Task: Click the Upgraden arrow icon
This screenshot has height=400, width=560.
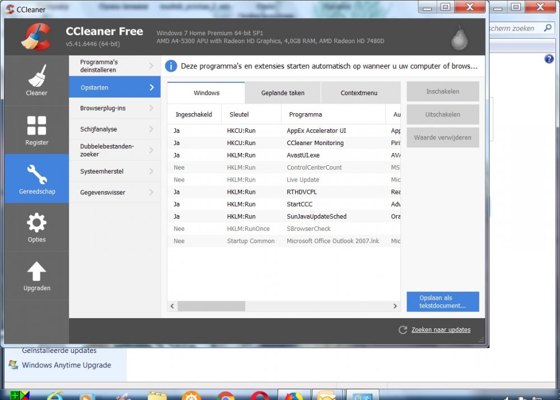Action: pyautogui.click(x=36, y=274)
